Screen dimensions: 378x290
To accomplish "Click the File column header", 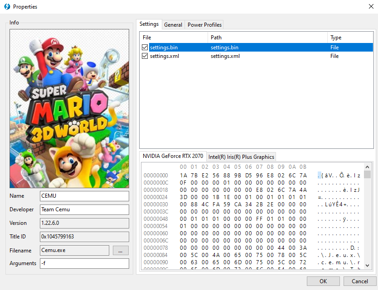I will point(174,38).
